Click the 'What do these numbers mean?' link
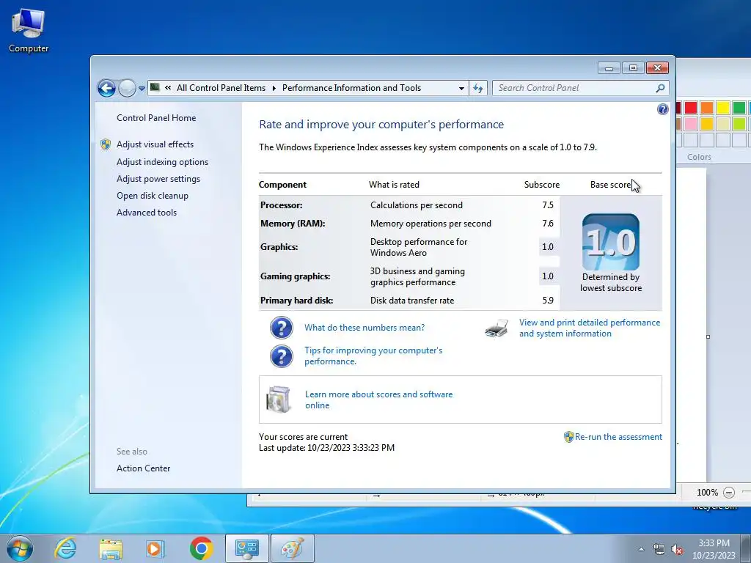This screenshot has height=563, width=751. point(364,328)
